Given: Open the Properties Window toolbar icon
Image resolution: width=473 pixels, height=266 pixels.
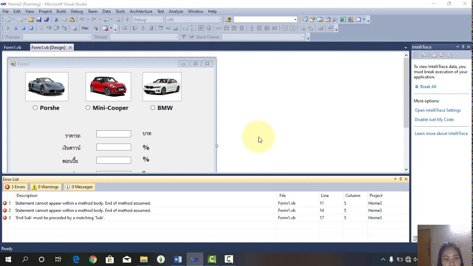Looking at the screenshot, I should pyautogui.click(x=312, y=20).
